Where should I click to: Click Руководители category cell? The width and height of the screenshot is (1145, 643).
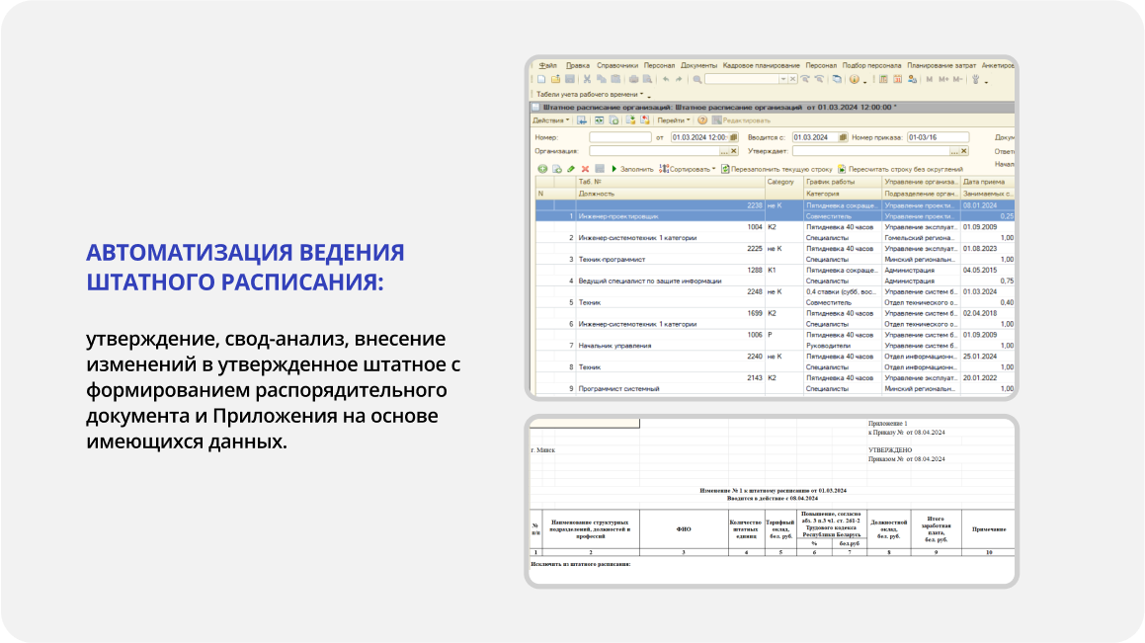click(x=842, y=346)
